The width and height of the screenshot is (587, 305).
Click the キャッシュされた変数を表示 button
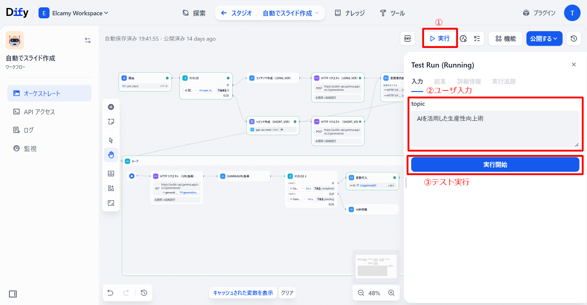(243, 293)
